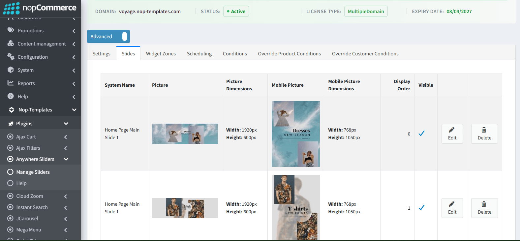Click the System cube icon

[11, 70]
